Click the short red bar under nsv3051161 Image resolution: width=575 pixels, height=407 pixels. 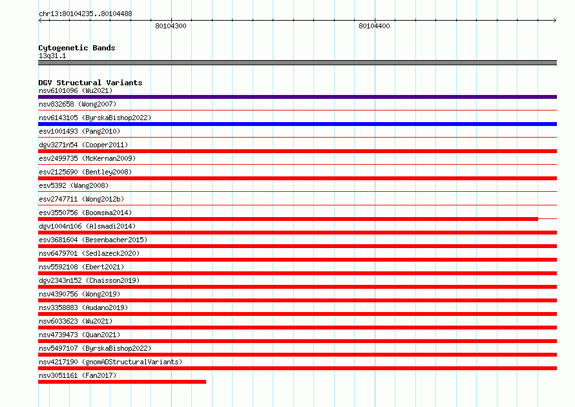(x=122, y=382)
